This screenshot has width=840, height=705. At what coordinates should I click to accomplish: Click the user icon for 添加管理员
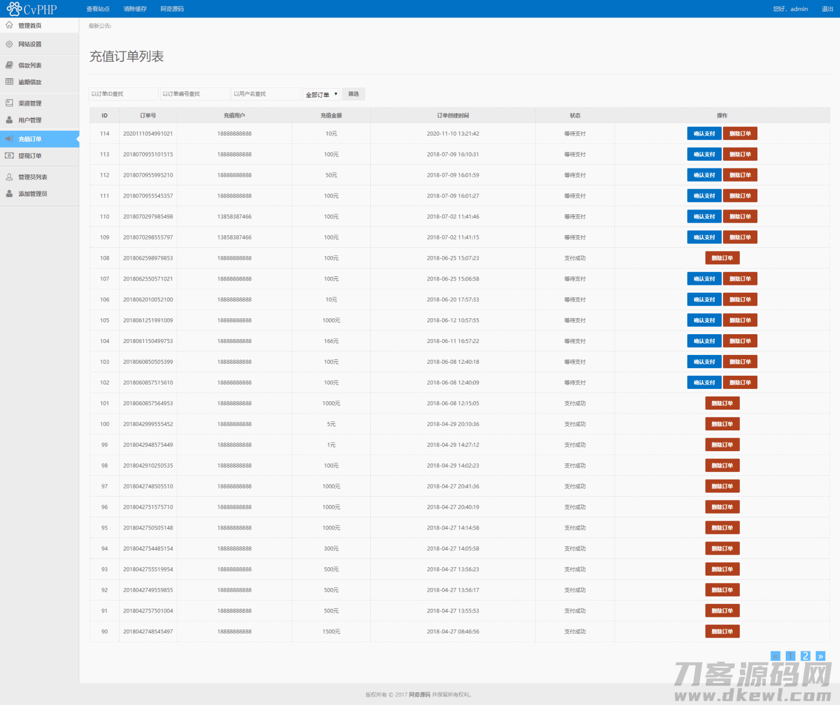9,194
